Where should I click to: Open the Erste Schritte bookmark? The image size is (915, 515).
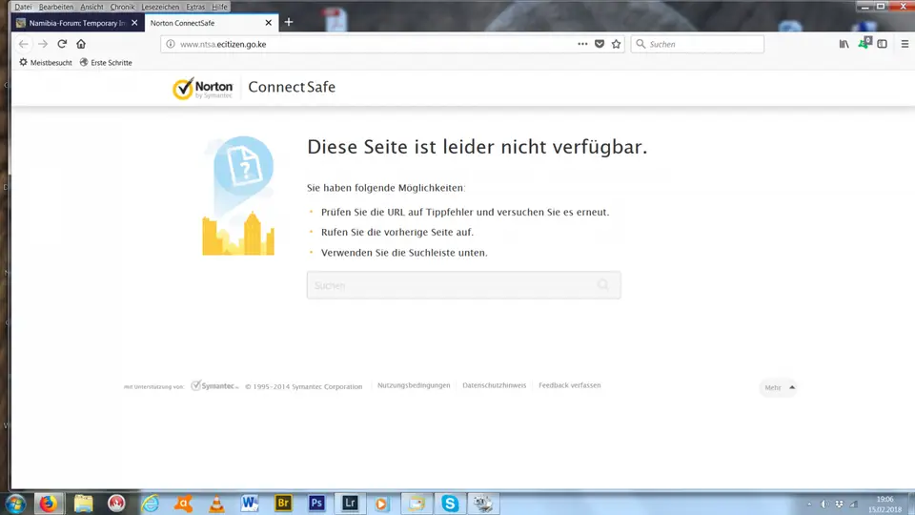click(106, 63)
